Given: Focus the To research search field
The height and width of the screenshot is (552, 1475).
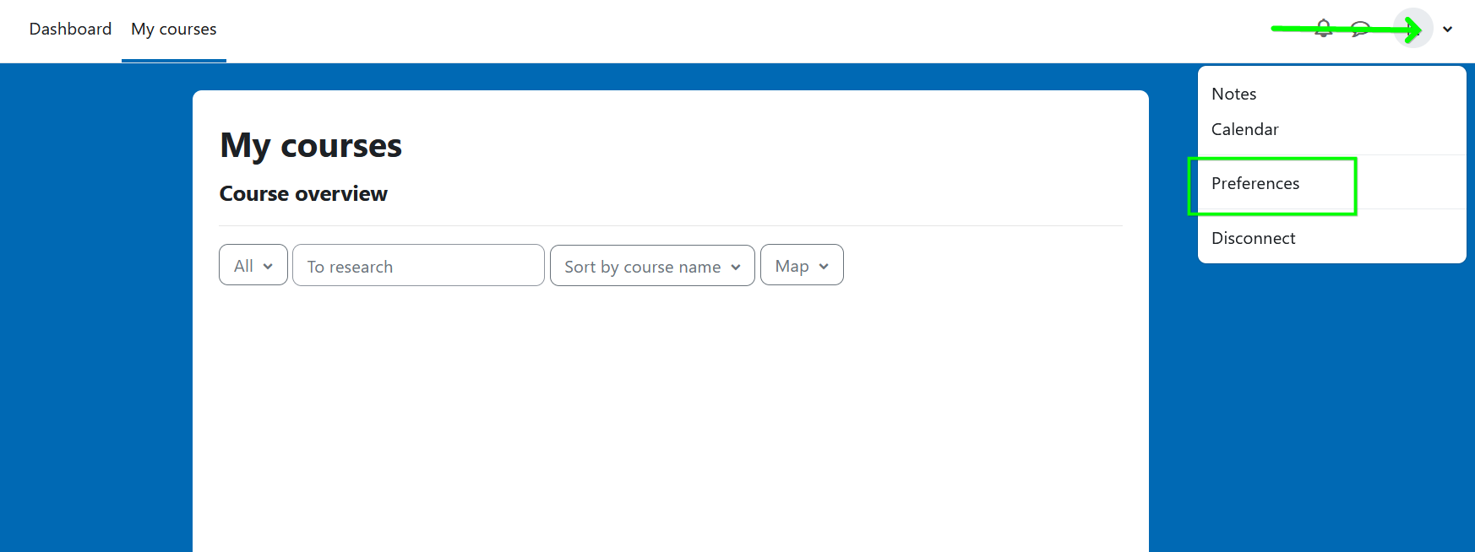Looking at the screenshot, I should pos(418,266).
